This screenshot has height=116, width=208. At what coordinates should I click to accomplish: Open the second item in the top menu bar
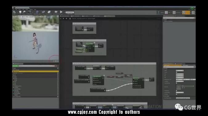click(x=16, y=10)
